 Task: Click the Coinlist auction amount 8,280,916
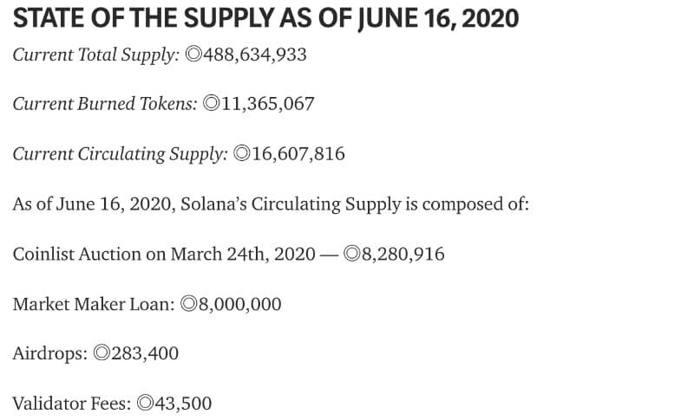coord(403,255)
